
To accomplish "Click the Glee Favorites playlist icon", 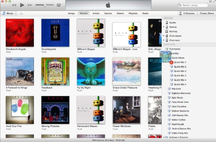I will click(x=169, y=106).
